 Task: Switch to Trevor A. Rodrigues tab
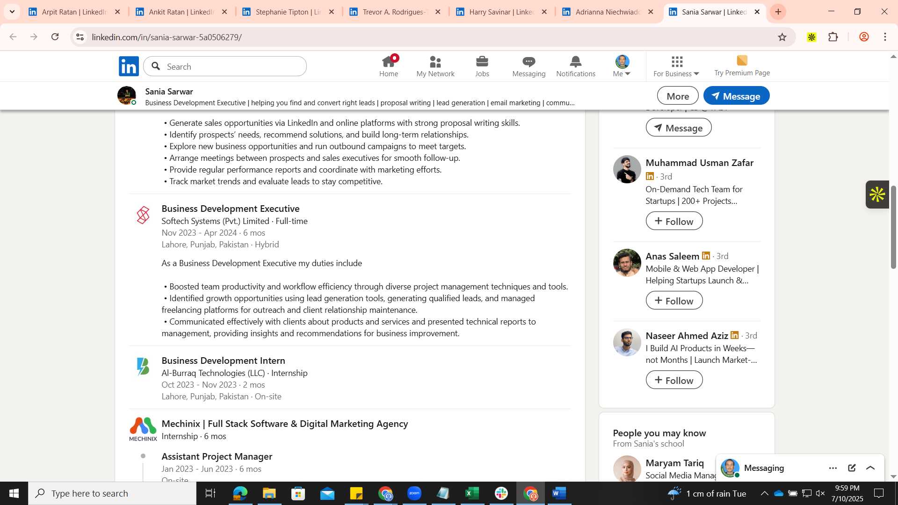[x=394, y=12]
